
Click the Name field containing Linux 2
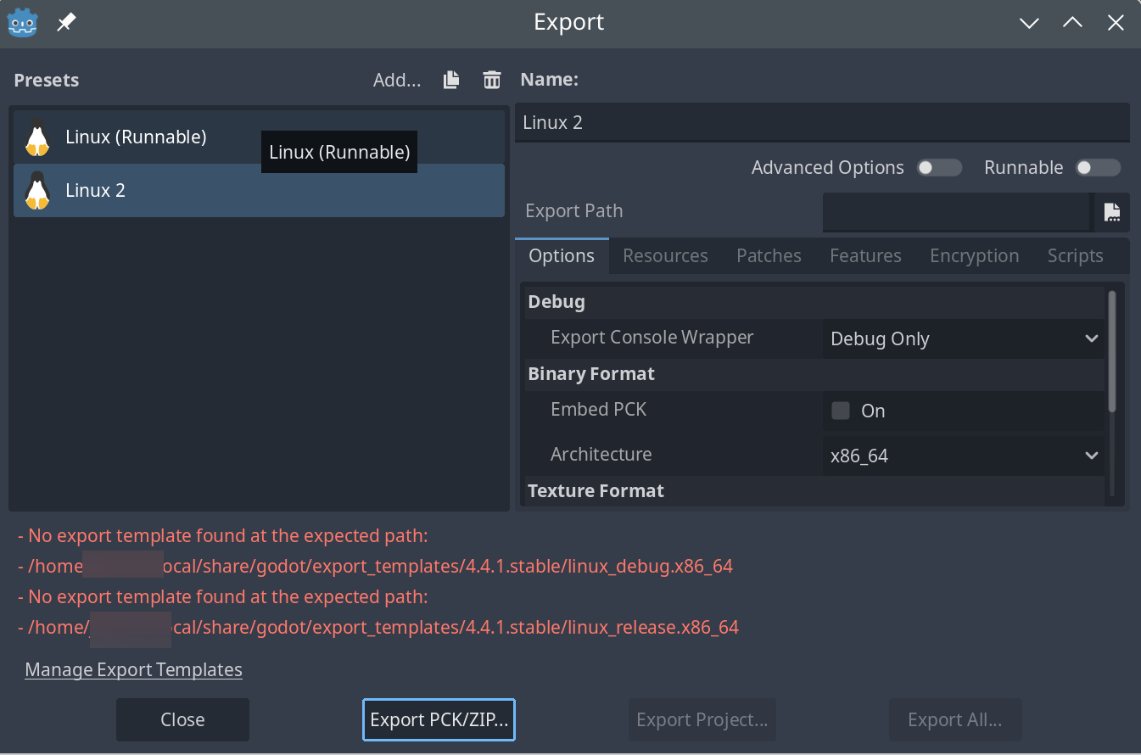tap(822, 123)
